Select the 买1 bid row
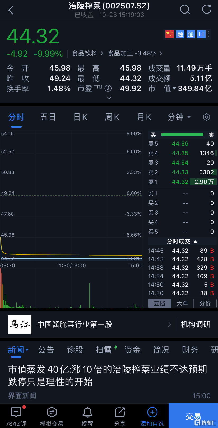218x428 pixels. point(182,193)
